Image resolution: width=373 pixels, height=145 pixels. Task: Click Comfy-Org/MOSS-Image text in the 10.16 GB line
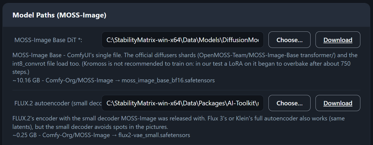pos(79,80)
